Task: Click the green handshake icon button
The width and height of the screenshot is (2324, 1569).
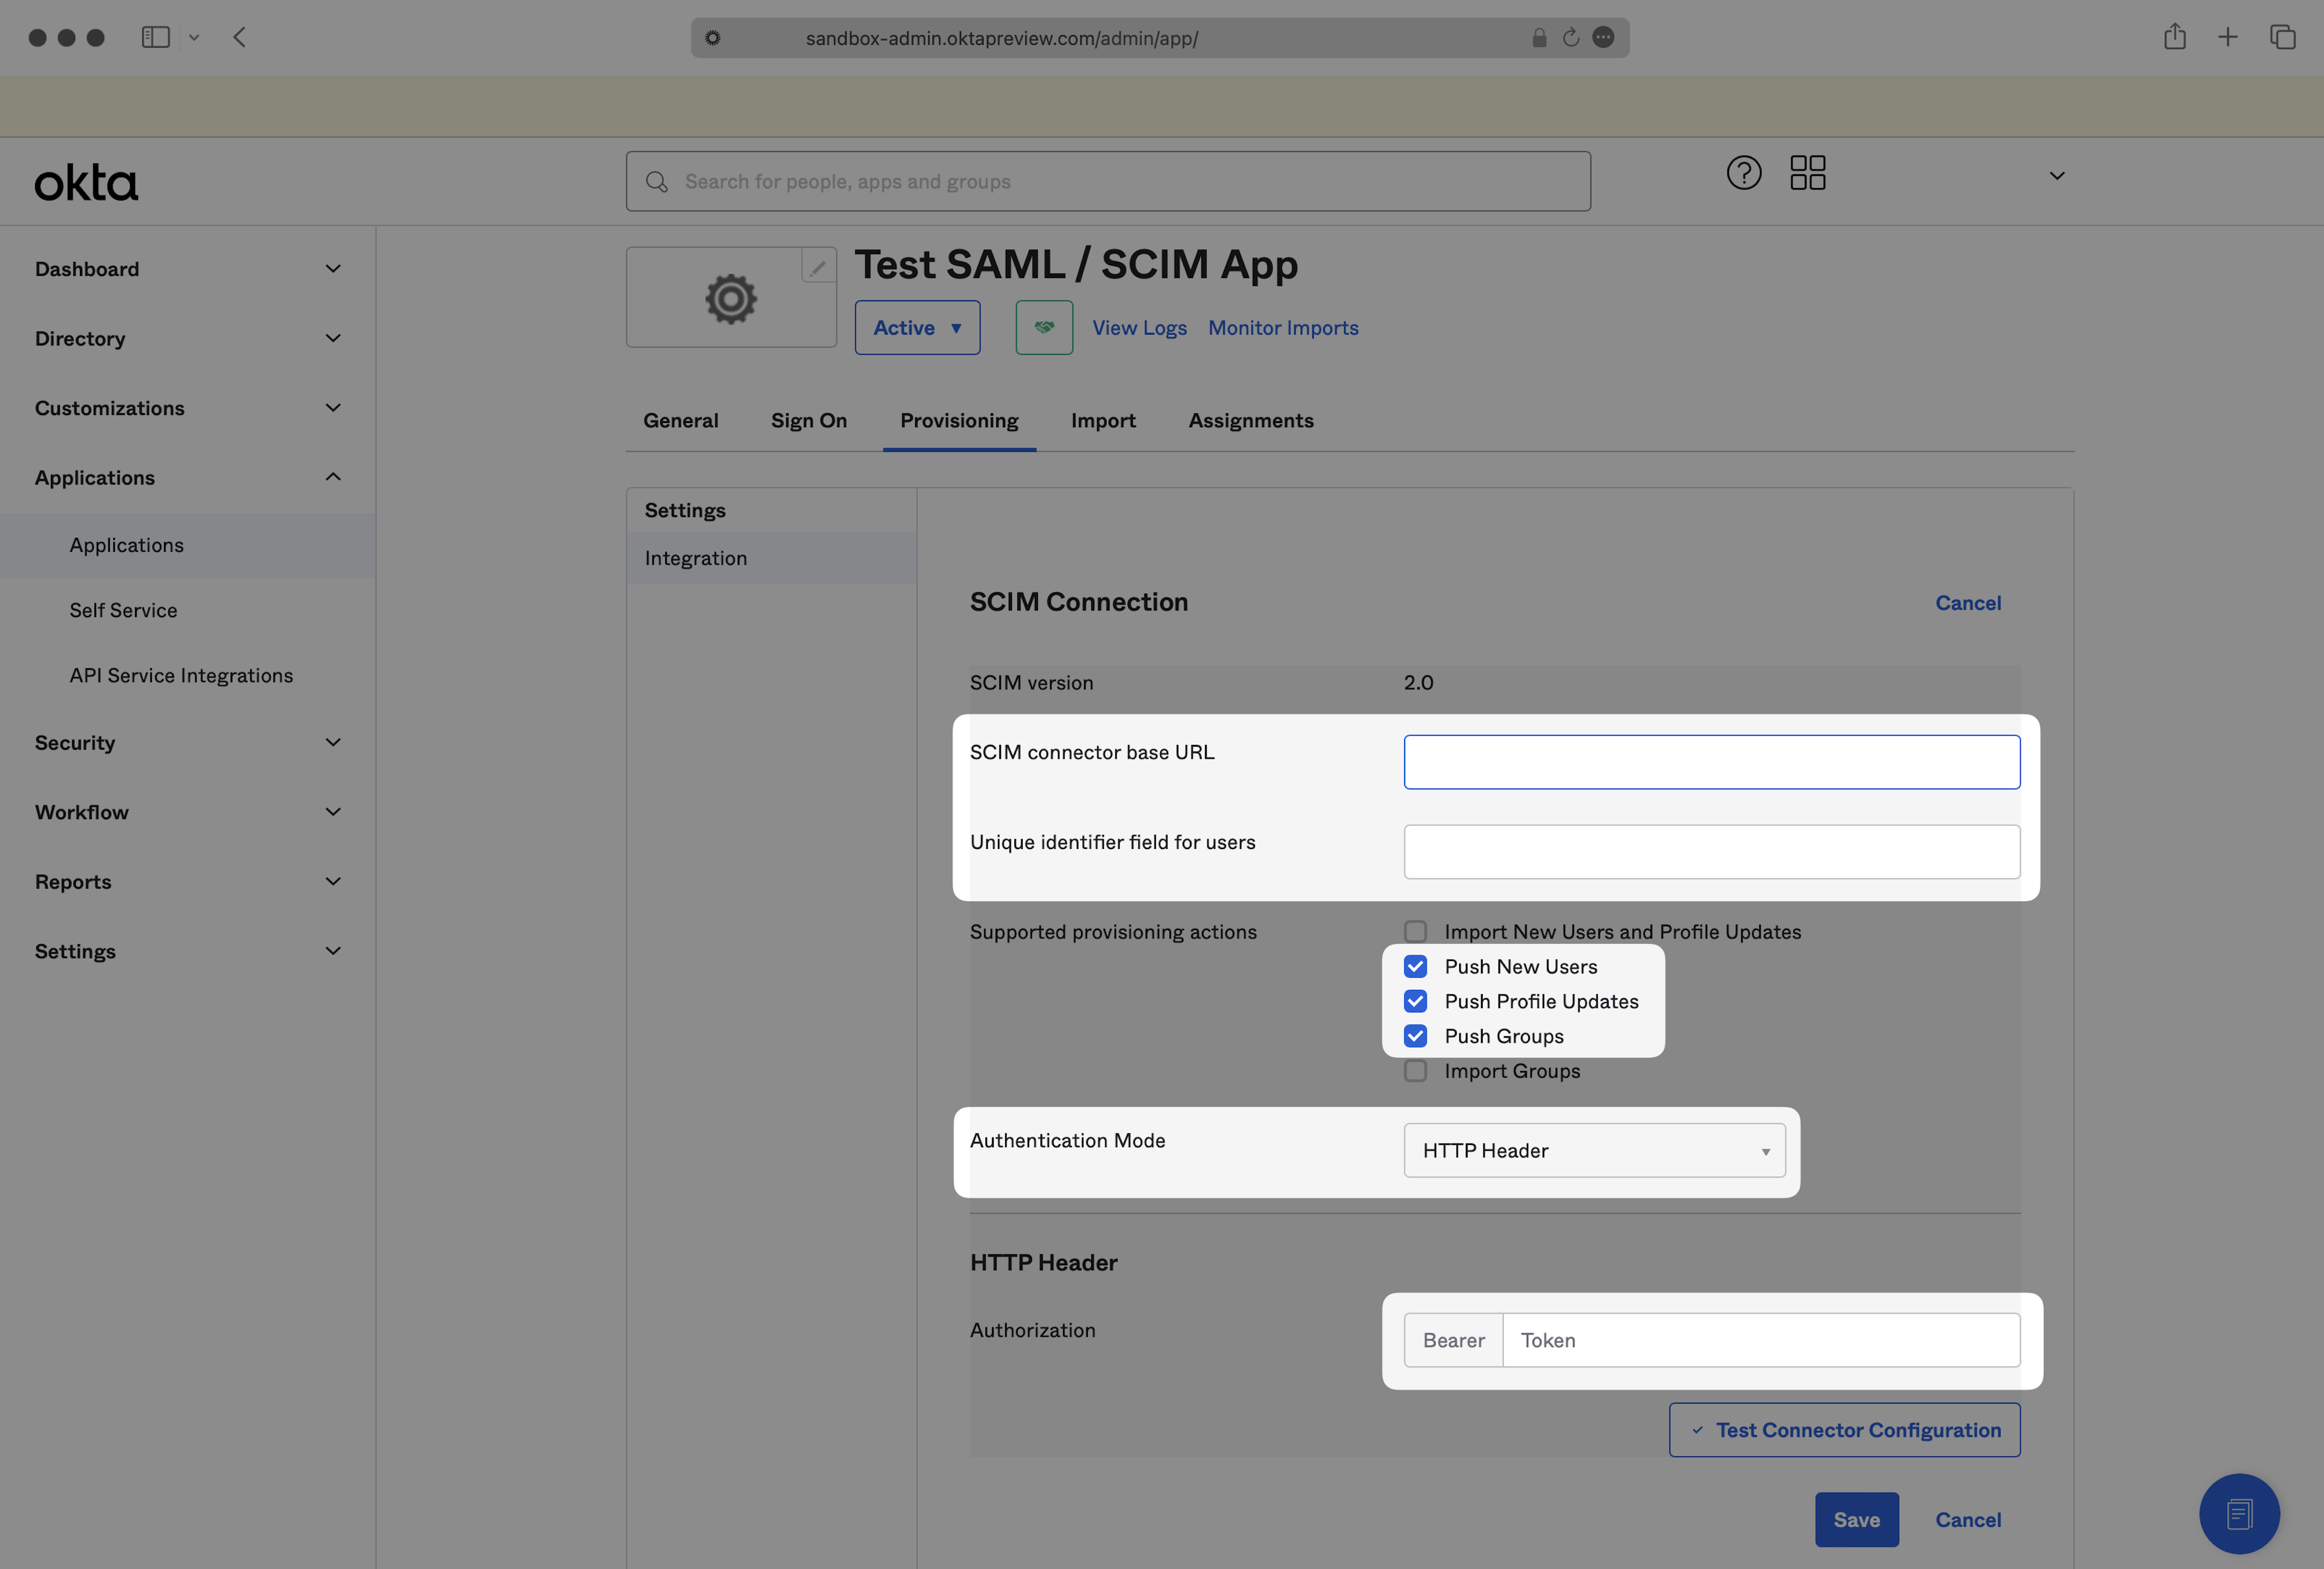Action: 1044,327
